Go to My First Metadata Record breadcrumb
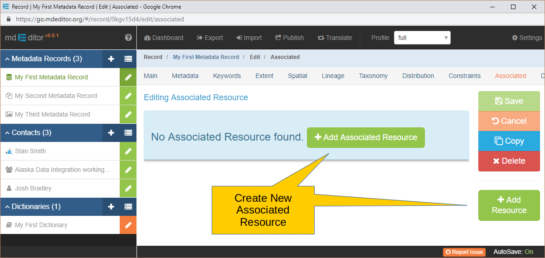Image resolution: width=545 pixels, height=258 pixels. coord(206,57)
